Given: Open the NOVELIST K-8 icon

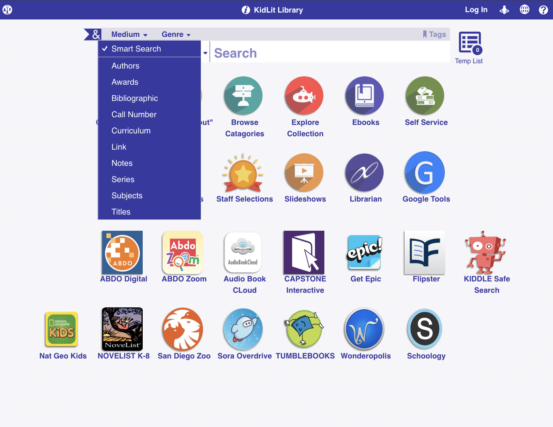Looking at the screenshot, I should pos(122,329).
